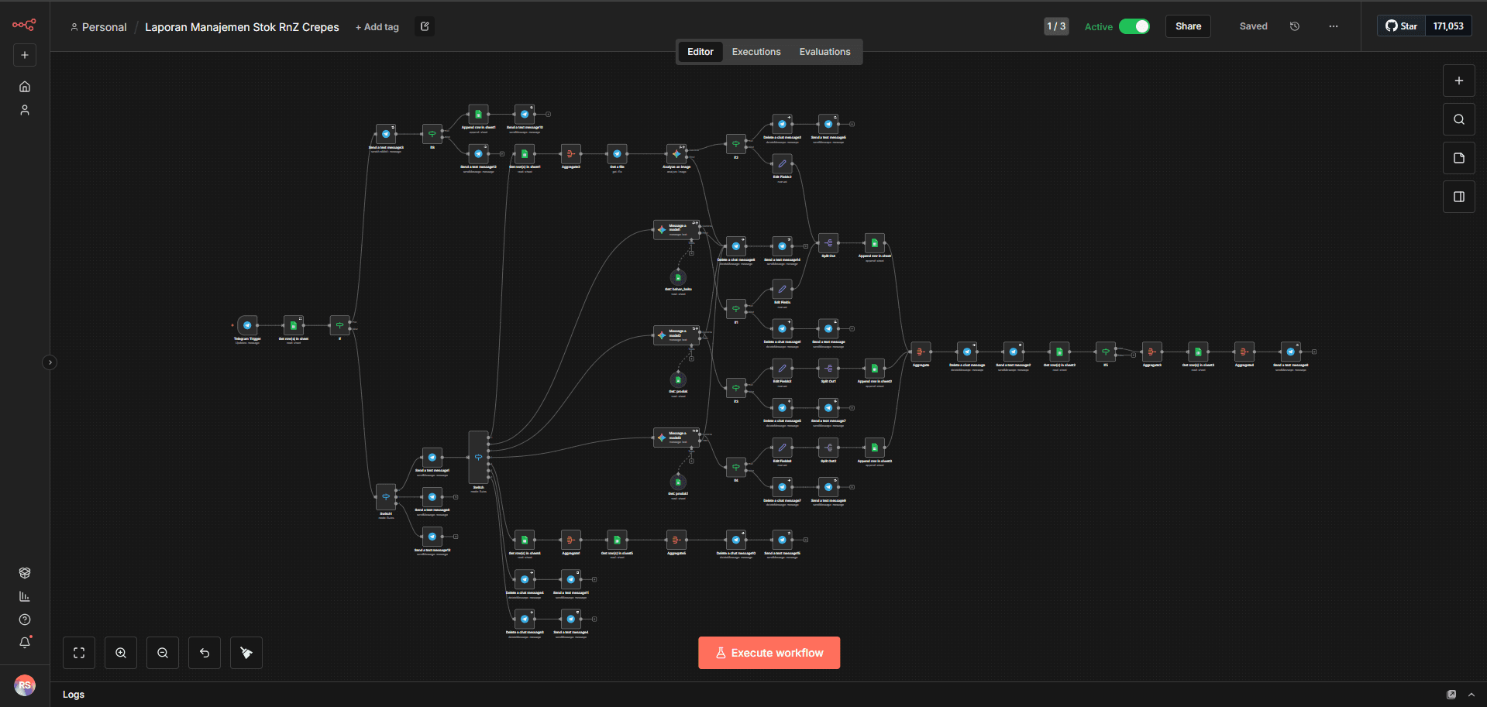Expand the collapsed left sidebar

coord(50,362)
